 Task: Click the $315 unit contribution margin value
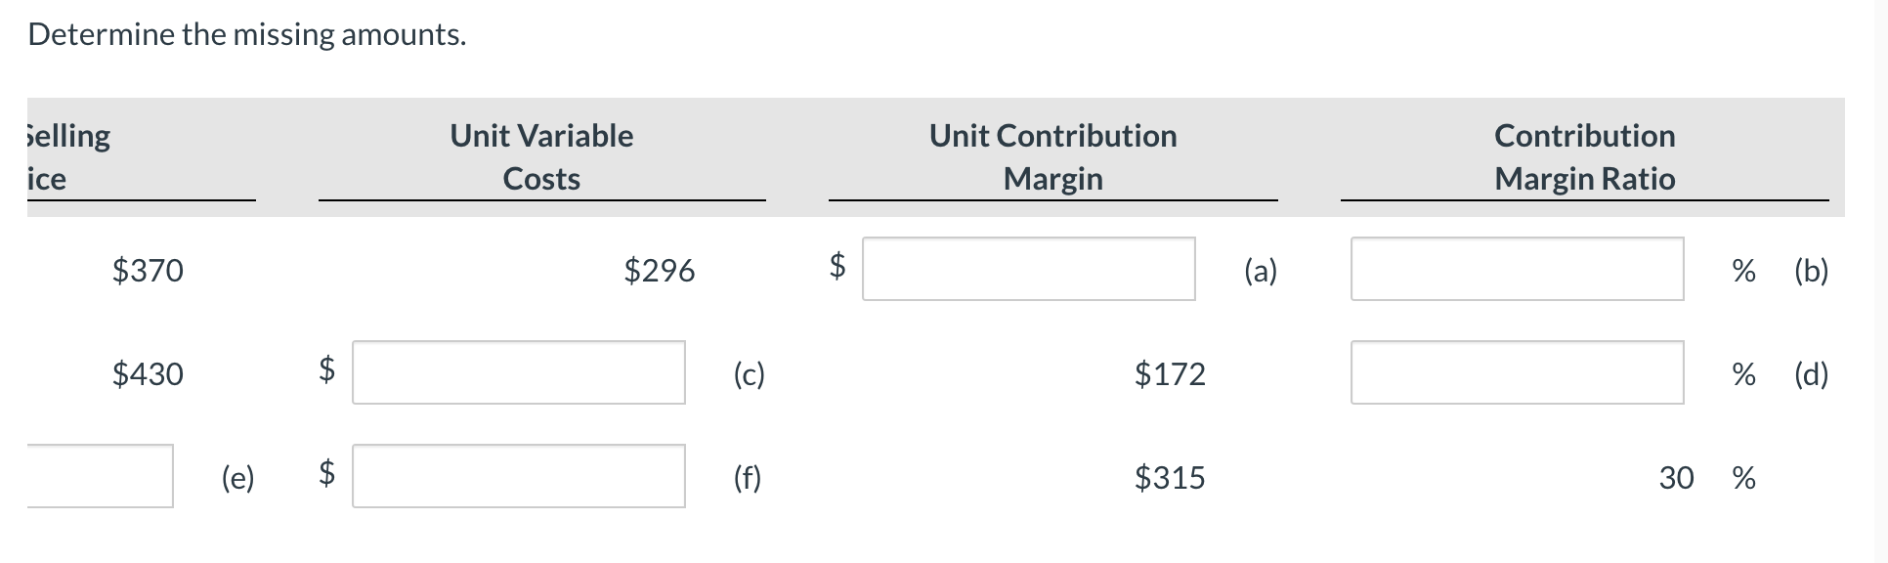coord(1170,477)
